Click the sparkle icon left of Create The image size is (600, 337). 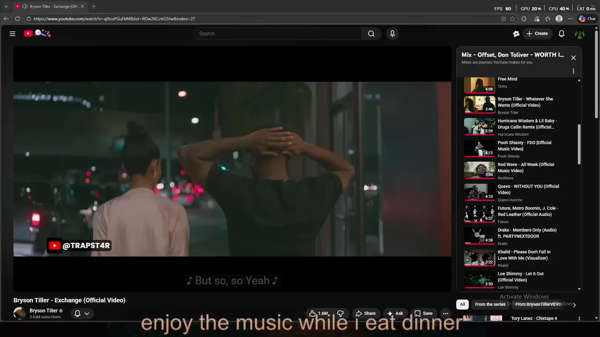[516, 34]
